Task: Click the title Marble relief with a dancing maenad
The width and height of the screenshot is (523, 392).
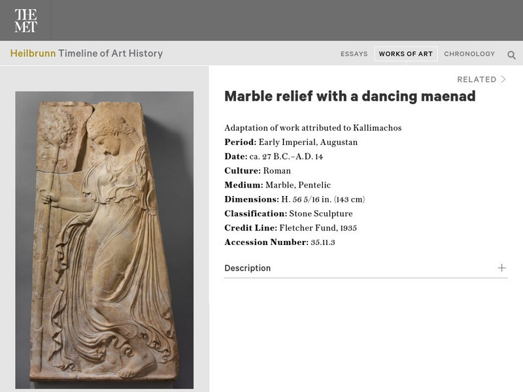Action: (x=350, y=96)
